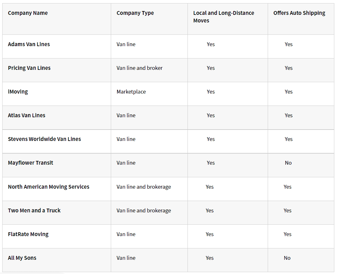The height and width of the screenshot is (274, 340).
Task: Click Stevens Worldwide Van Lines name
Action: (45, 139)
